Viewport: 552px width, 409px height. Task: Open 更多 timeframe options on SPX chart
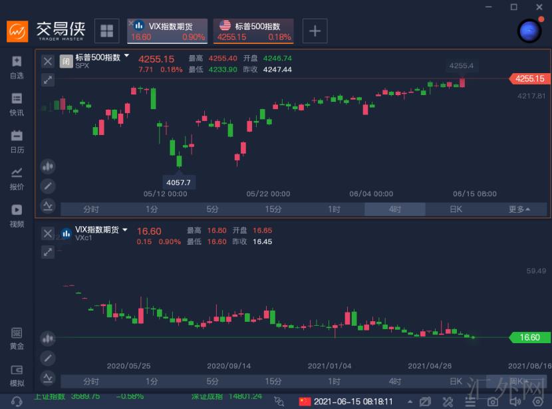(519, 209)
